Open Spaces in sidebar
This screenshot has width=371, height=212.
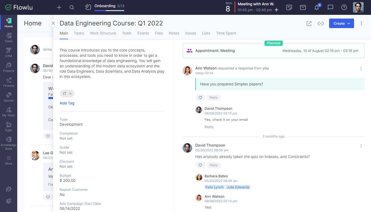[x=8, y=97]
